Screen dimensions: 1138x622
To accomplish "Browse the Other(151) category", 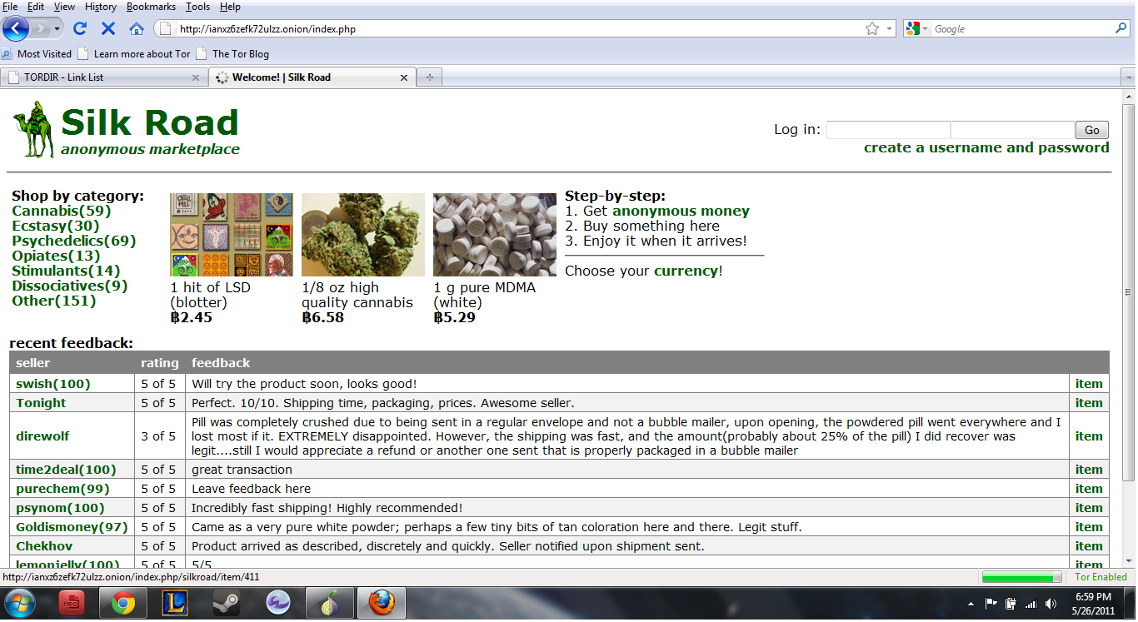I will click(54, 301).
